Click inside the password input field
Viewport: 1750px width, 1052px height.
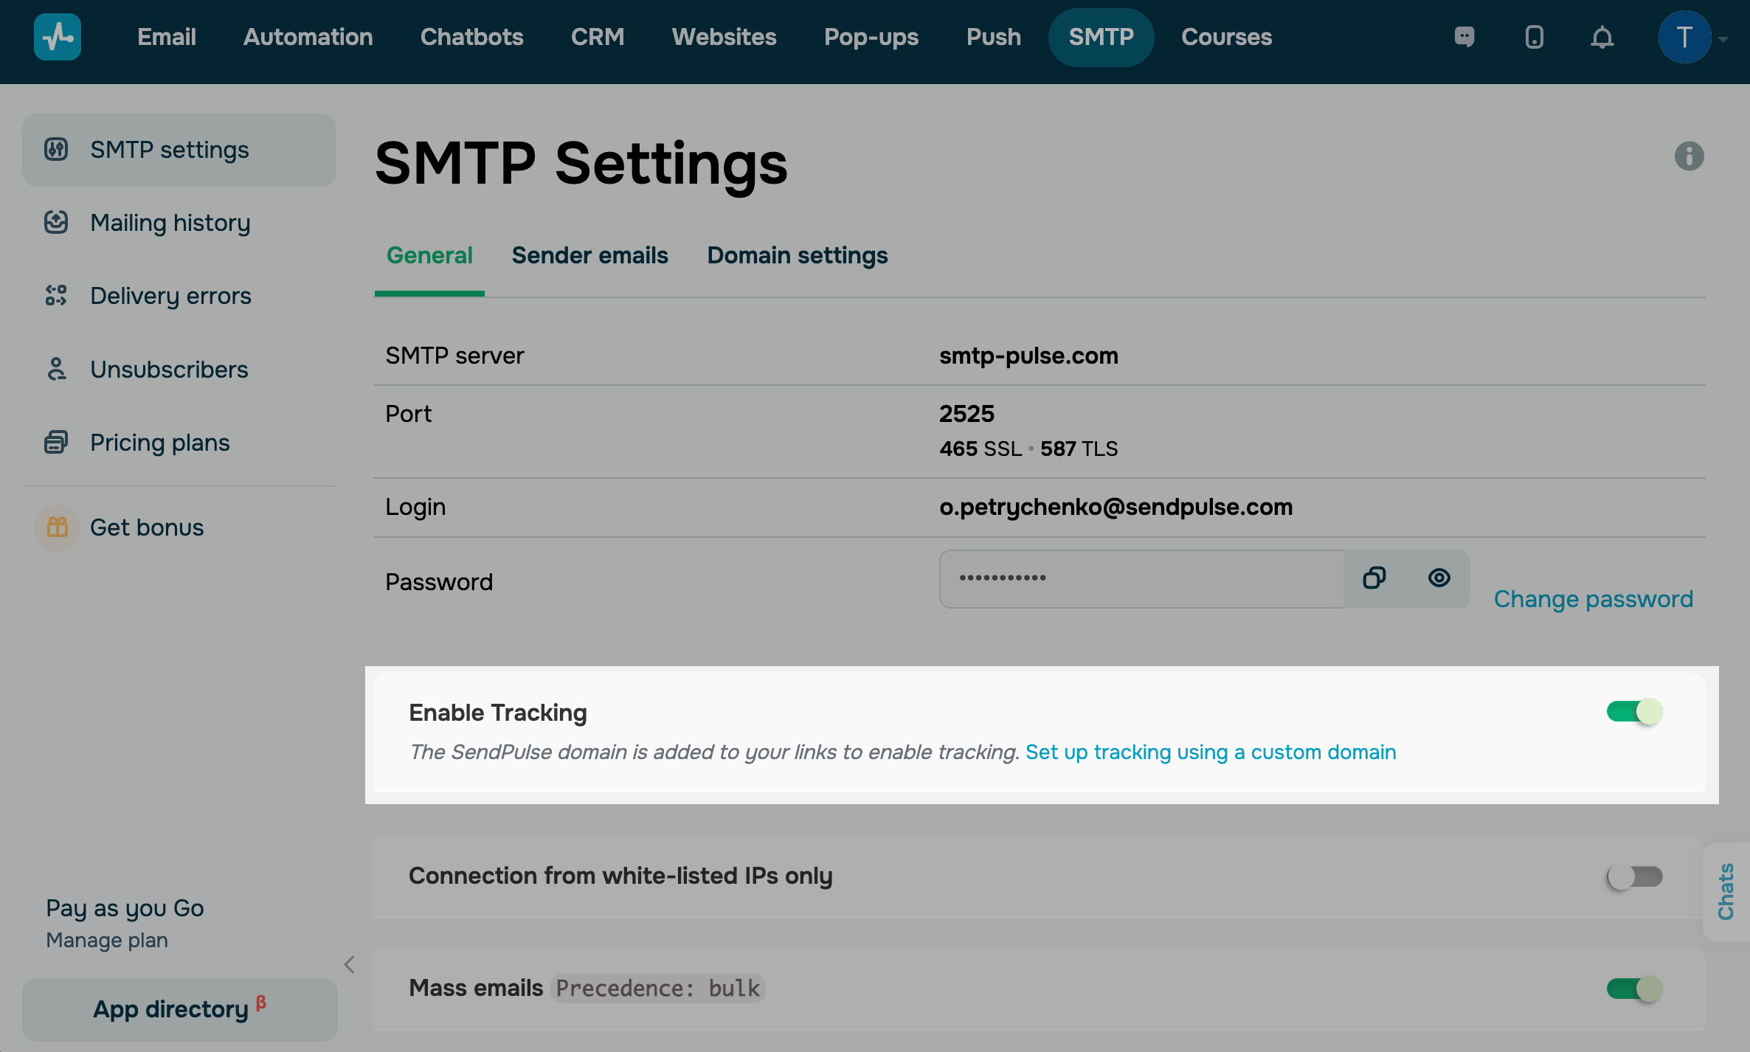[x=1140, y=578]
